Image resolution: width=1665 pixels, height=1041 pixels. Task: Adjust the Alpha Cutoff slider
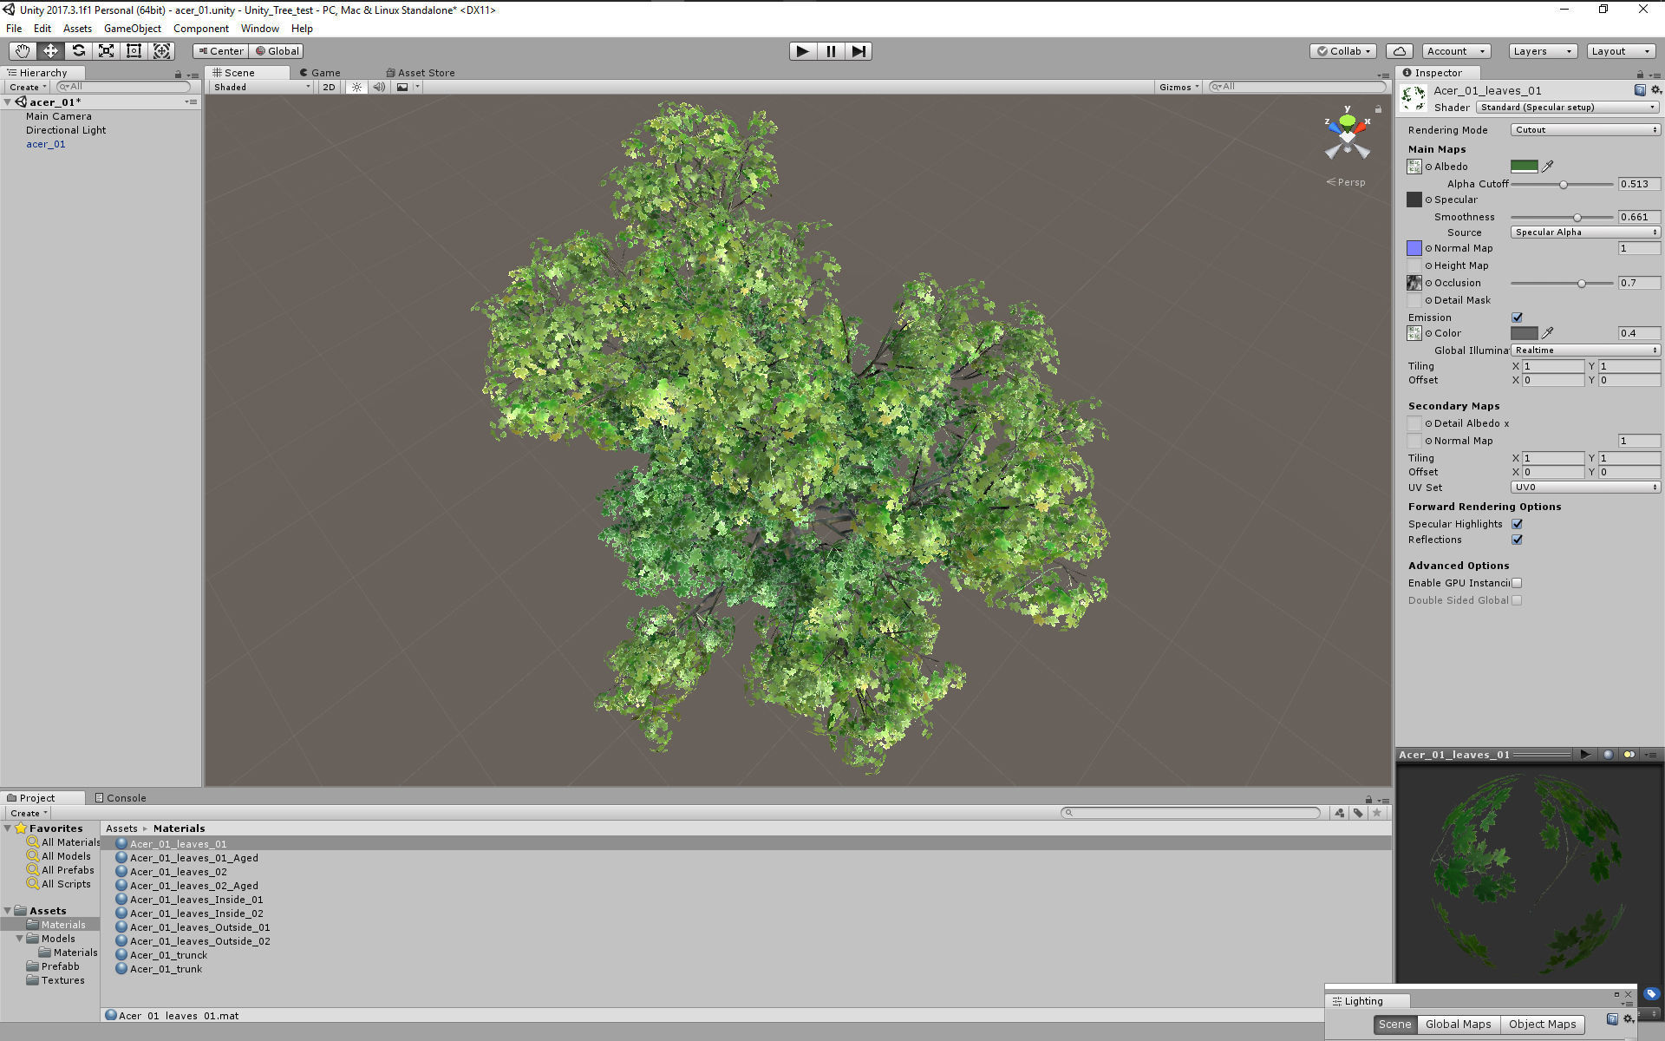[x=1562, y=184]
